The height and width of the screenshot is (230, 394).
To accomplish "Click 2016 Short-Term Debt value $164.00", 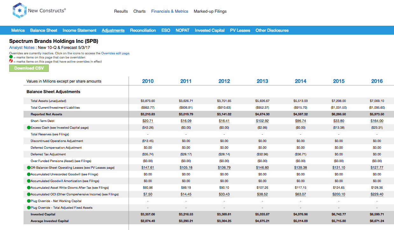I will [377, 121].
